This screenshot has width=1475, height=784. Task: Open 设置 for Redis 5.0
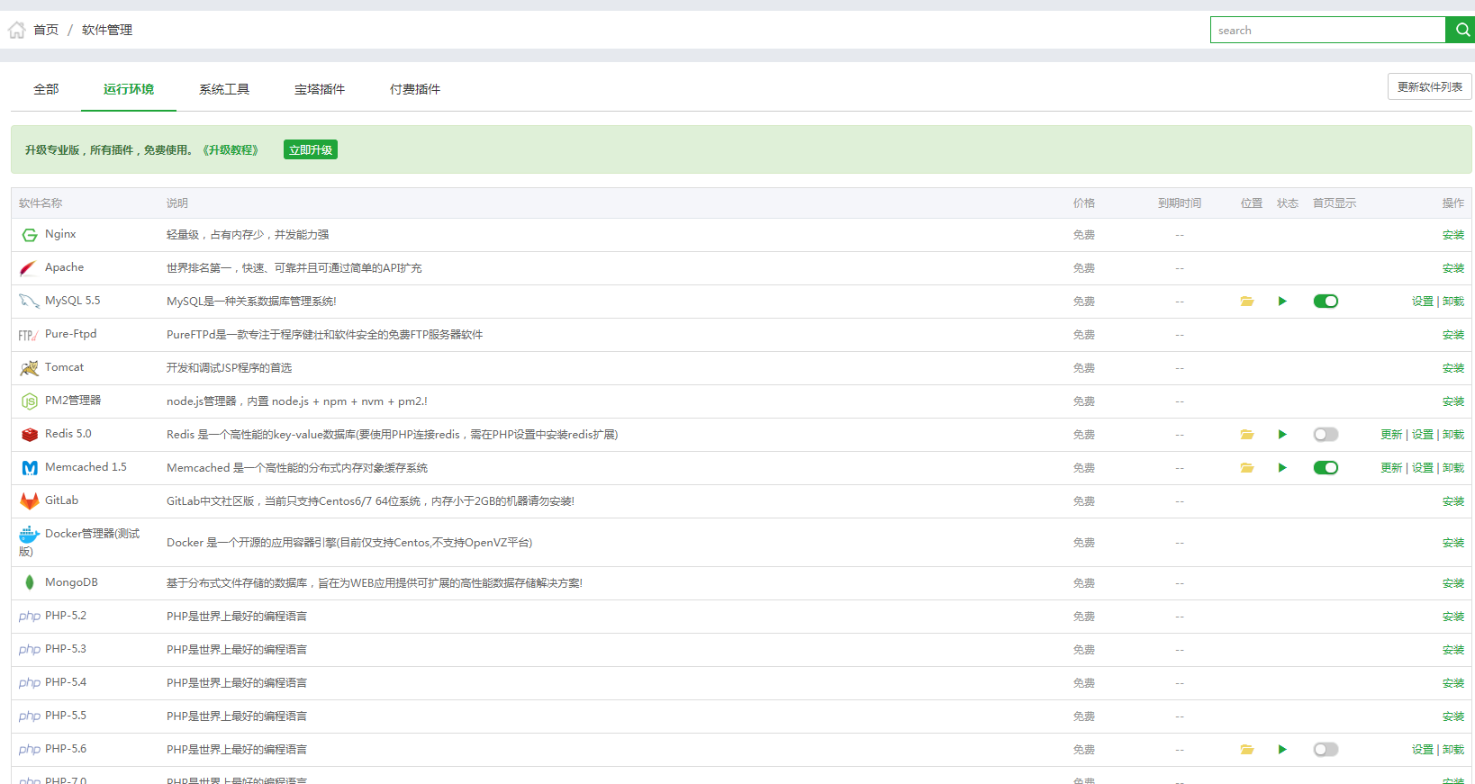[1423, 435]
